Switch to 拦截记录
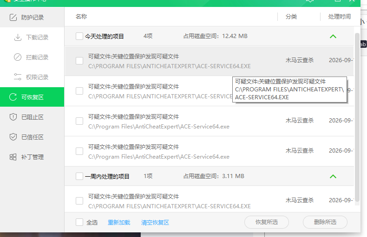The width and height of the screenshot is (367, 237). (x=32, y=57)
